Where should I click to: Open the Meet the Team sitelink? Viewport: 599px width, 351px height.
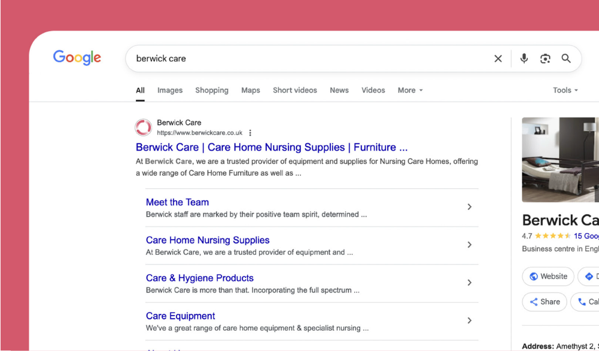pyautogui.click(x=177, y=202)
